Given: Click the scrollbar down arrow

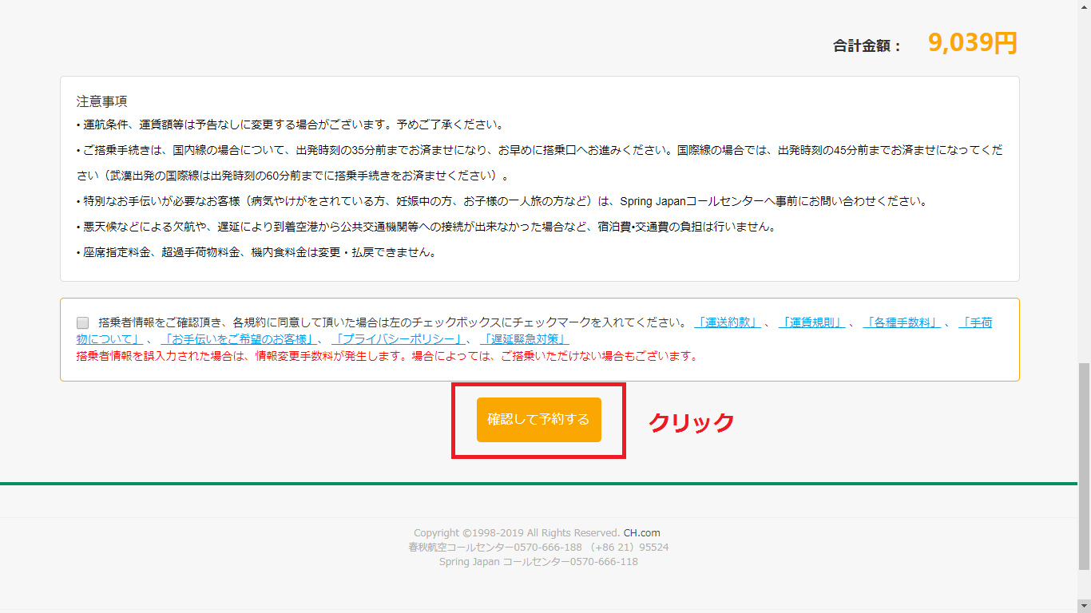Looking at the screenshot, I should [x=1084, y=607].
